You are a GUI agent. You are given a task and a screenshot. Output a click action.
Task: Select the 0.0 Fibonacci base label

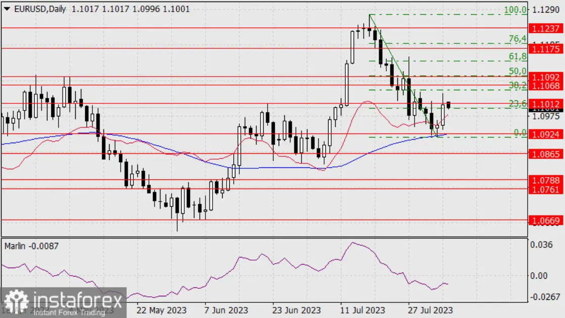[520, 132]
